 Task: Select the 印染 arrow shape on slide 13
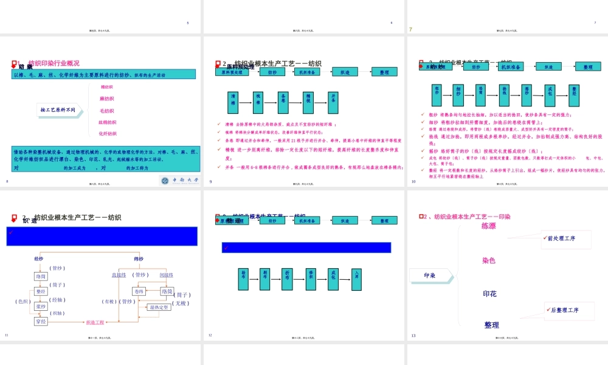tap(430, 276)
